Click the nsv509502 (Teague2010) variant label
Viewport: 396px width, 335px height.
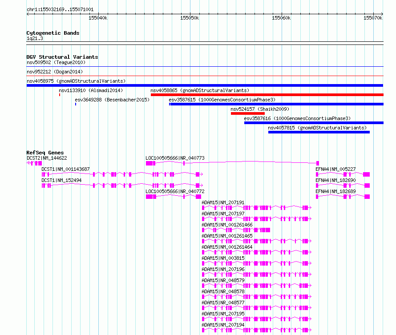coord(56,62)
